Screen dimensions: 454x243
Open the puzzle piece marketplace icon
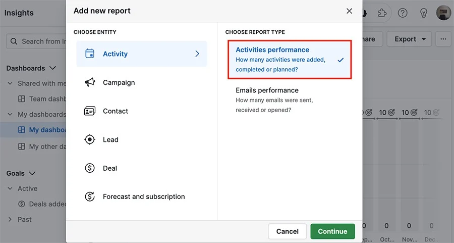[382, 13]
